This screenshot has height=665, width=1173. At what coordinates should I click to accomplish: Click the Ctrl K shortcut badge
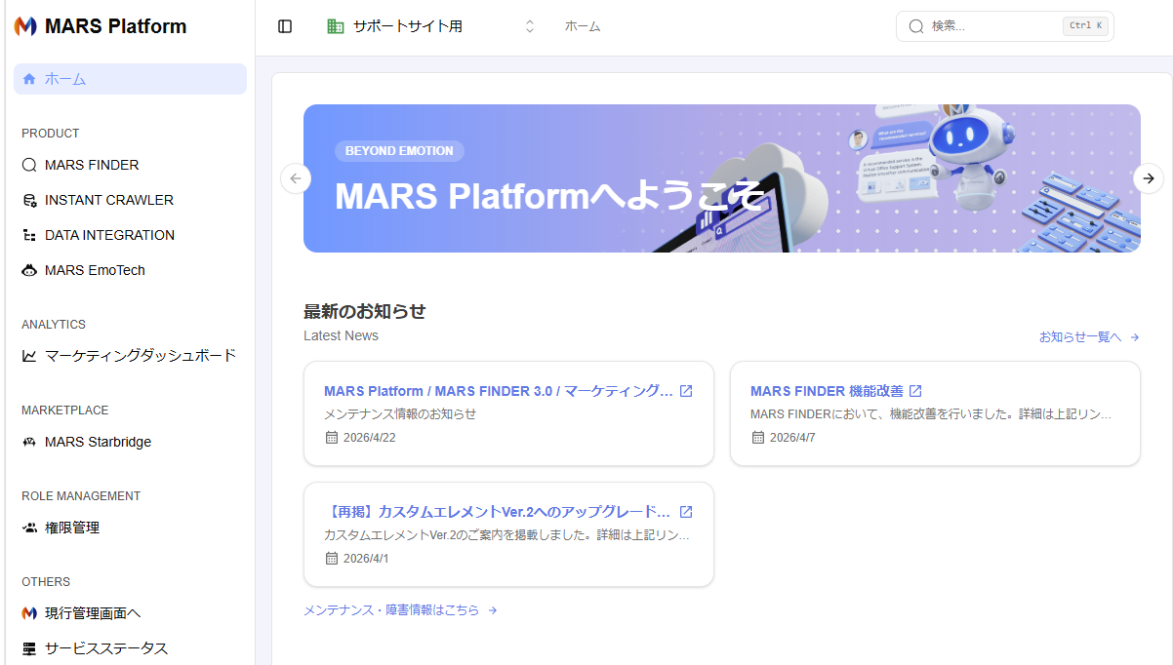pyautogui.click(x=1085, y=26)
